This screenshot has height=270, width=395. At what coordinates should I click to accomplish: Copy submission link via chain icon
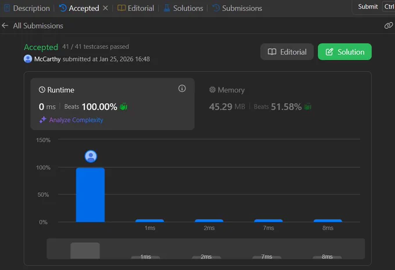pos(388,26)
